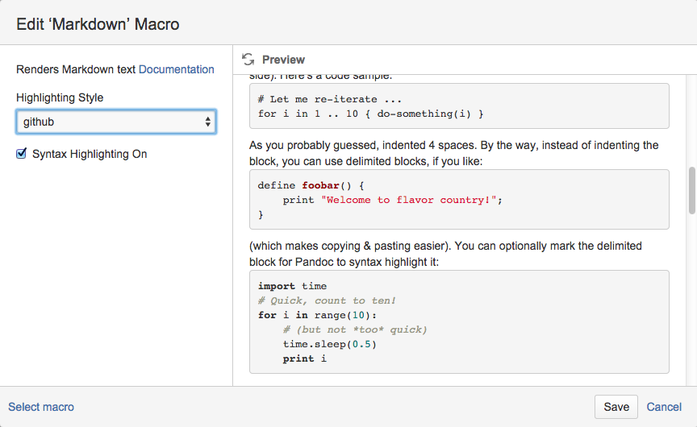Click the scrollbar track below the thumb
The width and height of the screenshot is (697, 427).
tap(691, 306)
